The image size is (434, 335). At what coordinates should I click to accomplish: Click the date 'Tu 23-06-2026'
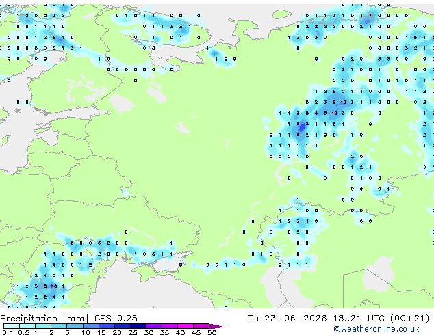[288, 318]
